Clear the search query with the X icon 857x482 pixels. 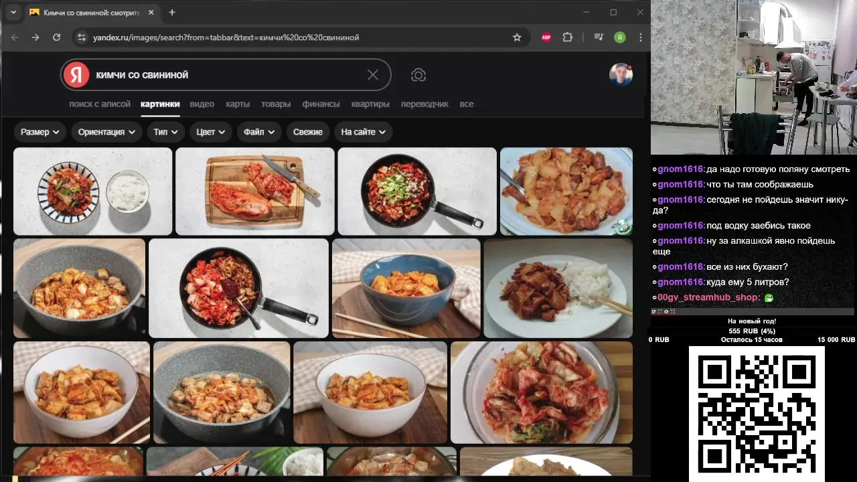tap(373, 75)
